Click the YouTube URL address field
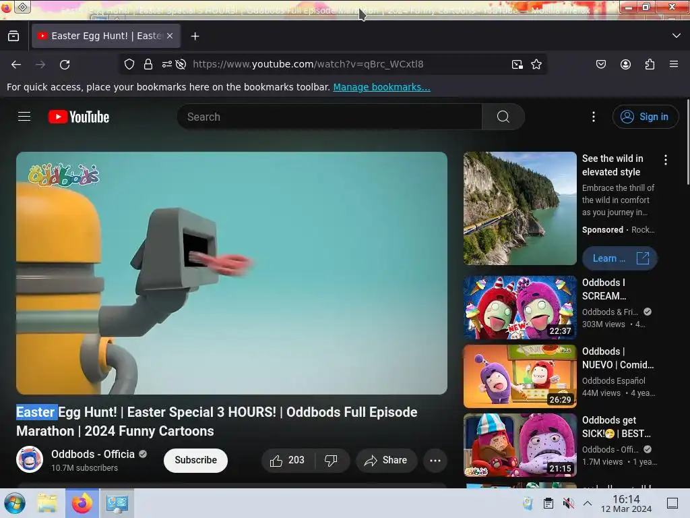 308,64
